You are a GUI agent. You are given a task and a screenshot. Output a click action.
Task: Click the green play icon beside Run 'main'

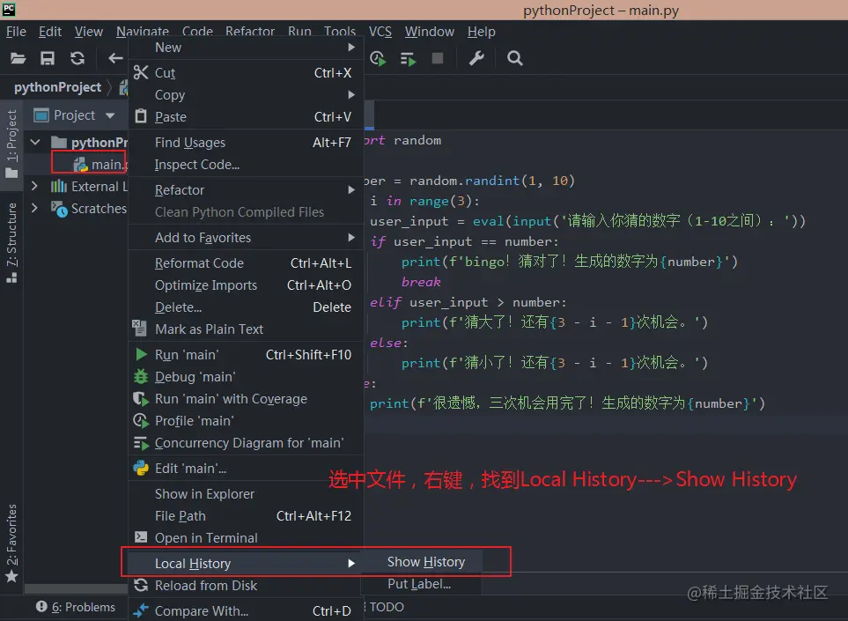[x=141, y=354]
